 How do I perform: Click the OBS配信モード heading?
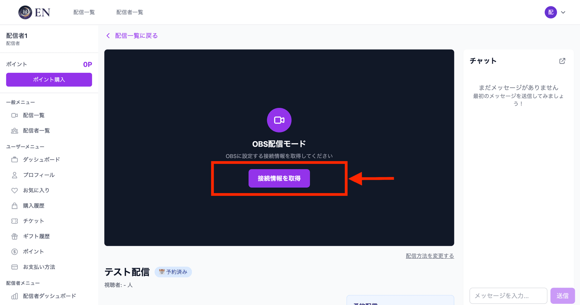tap(279, 144)
